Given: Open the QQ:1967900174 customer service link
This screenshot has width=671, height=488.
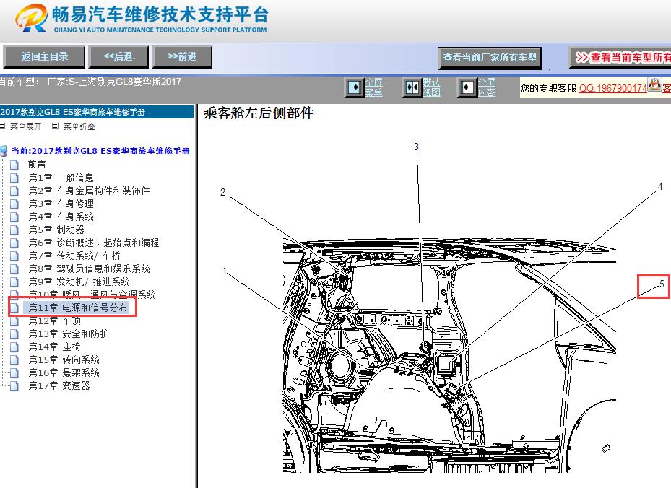Looking at the screenshot, I should (x=612, y=89).
